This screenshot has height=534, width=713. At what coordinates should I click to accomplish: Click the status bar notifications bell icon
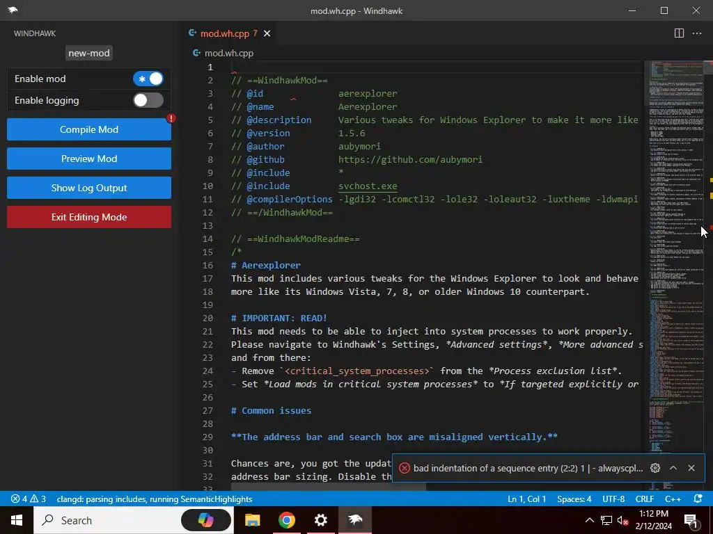tap(698, 499)
